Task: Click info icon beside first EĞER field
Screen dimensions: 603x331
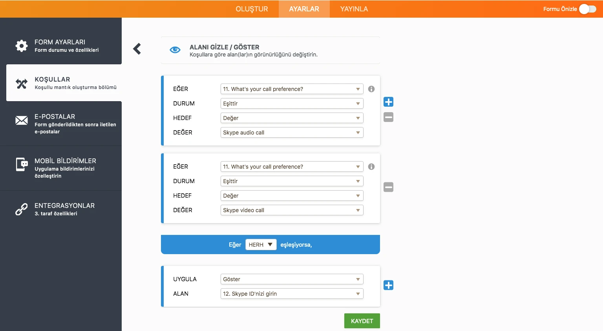Action: (x=371, y=89)
